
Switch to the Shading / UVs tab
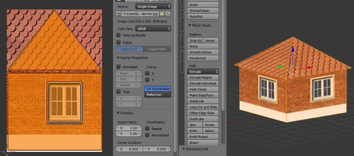(182, 20)
